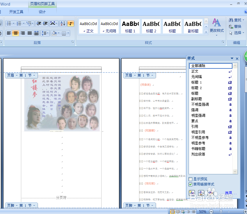
Task: Open Asian layout (Chinese typography) tool
Action: [x=54, y=24]
